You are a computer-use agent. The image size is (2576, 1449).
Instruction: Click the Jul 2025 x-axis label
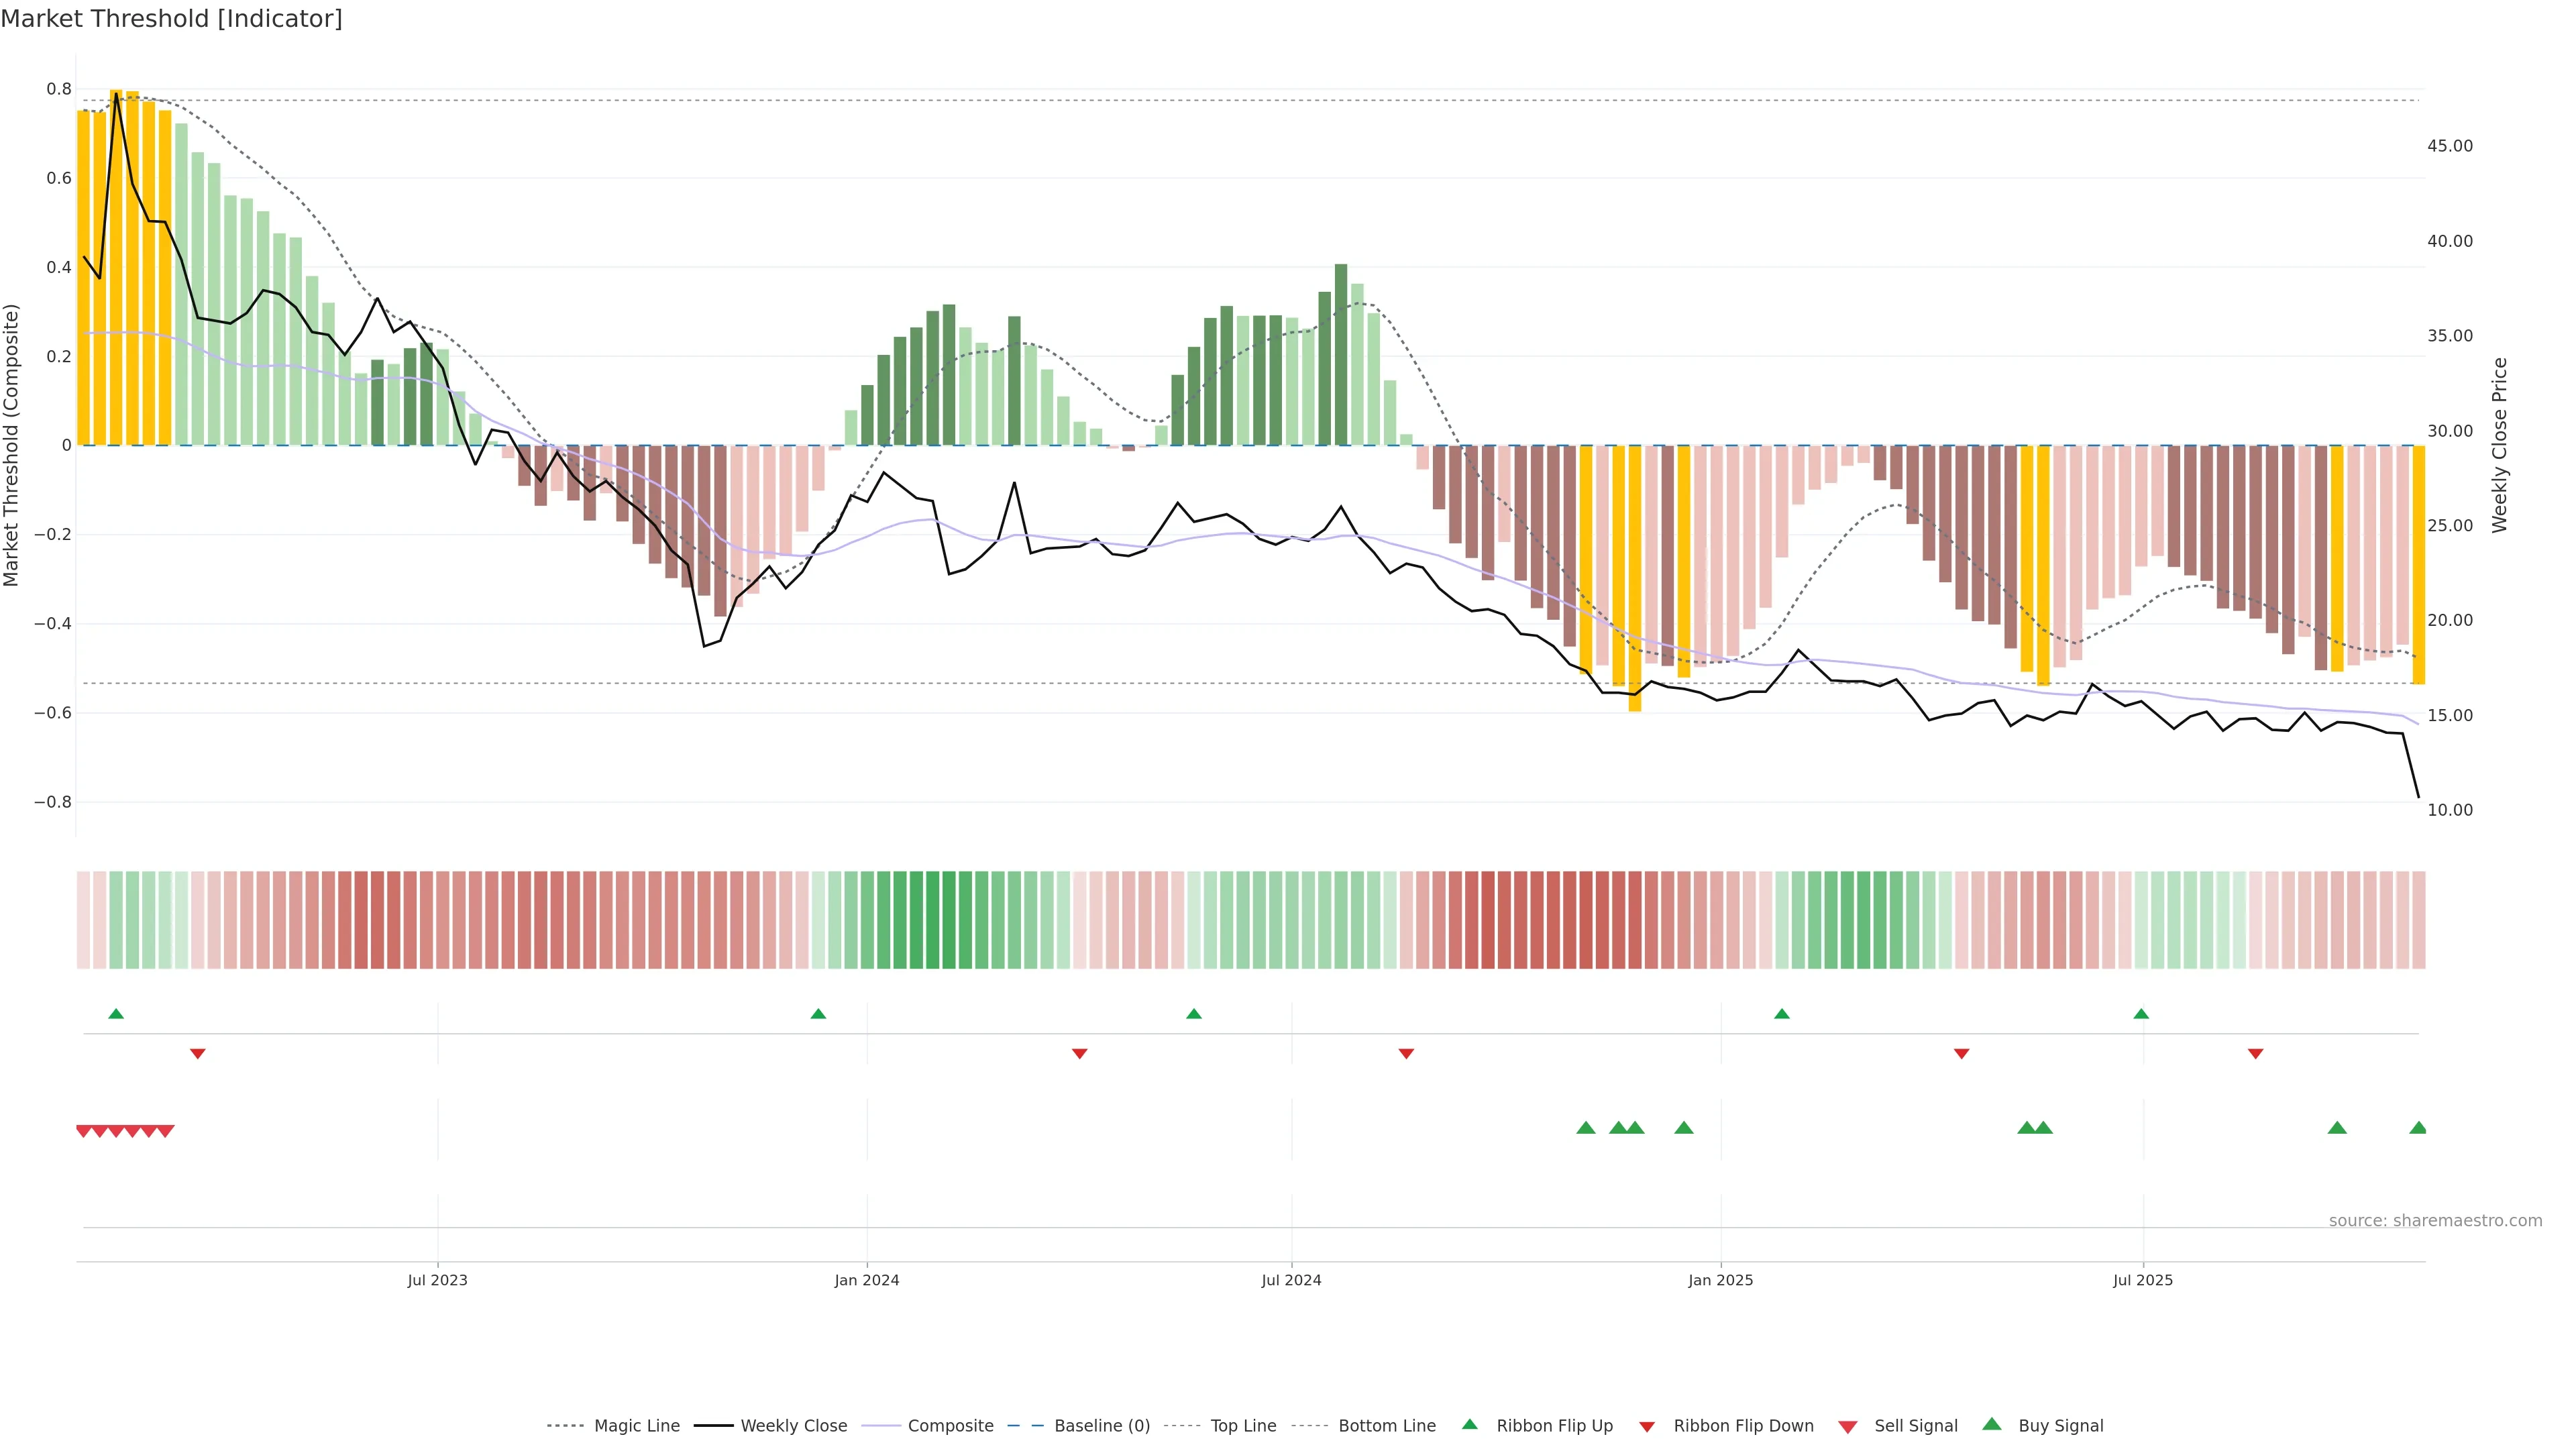tap(2142, 1280)
